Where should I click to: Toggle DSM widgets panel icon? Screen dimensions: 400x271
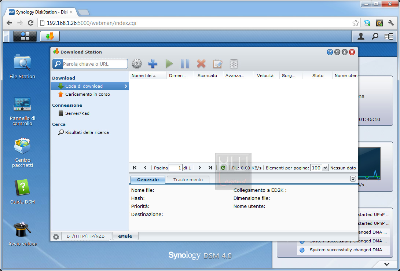click(x=389, y=37)
